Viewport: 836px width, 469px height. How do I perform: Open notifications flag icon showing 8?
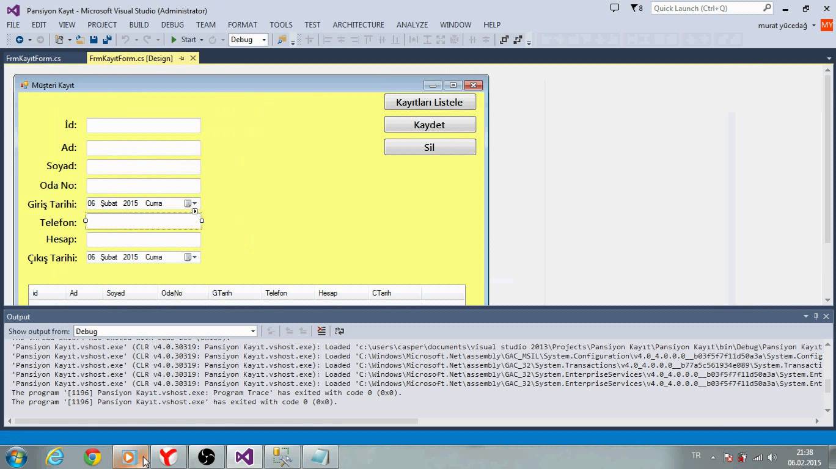[636, 8]
